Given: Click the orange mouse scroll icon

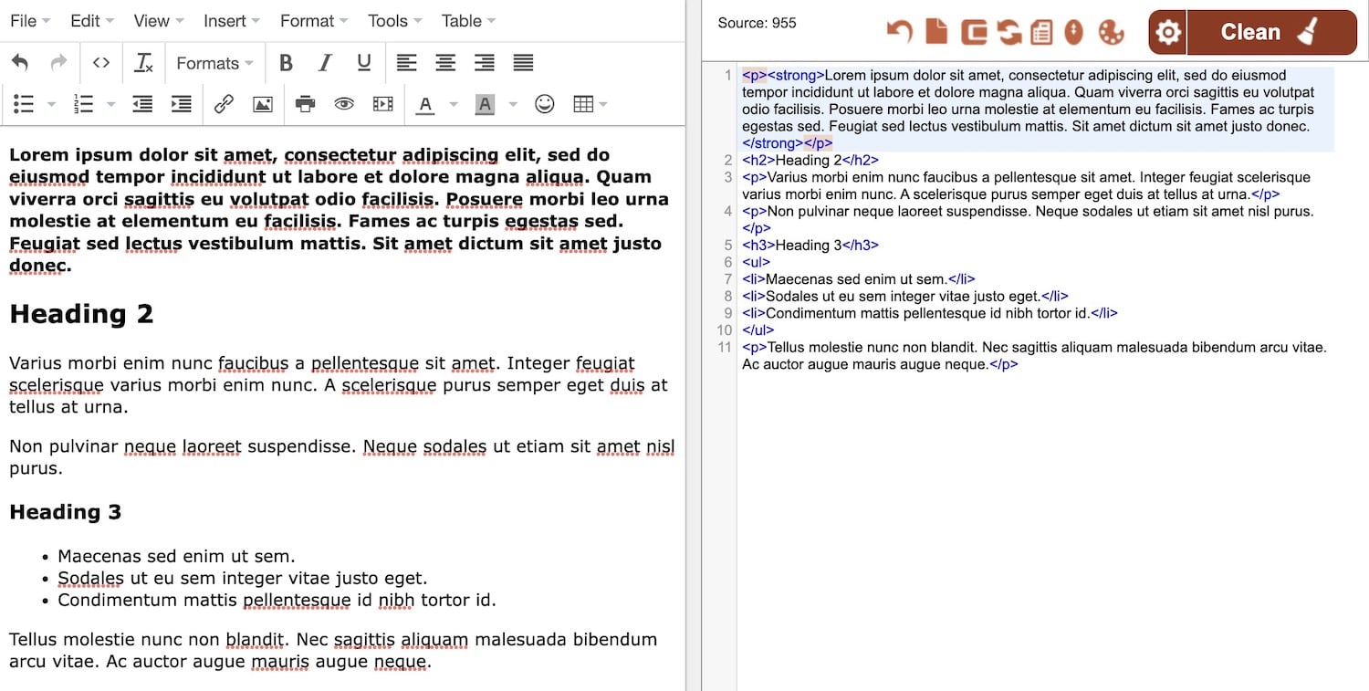Looking at the screenshot, I should 1074,32.
